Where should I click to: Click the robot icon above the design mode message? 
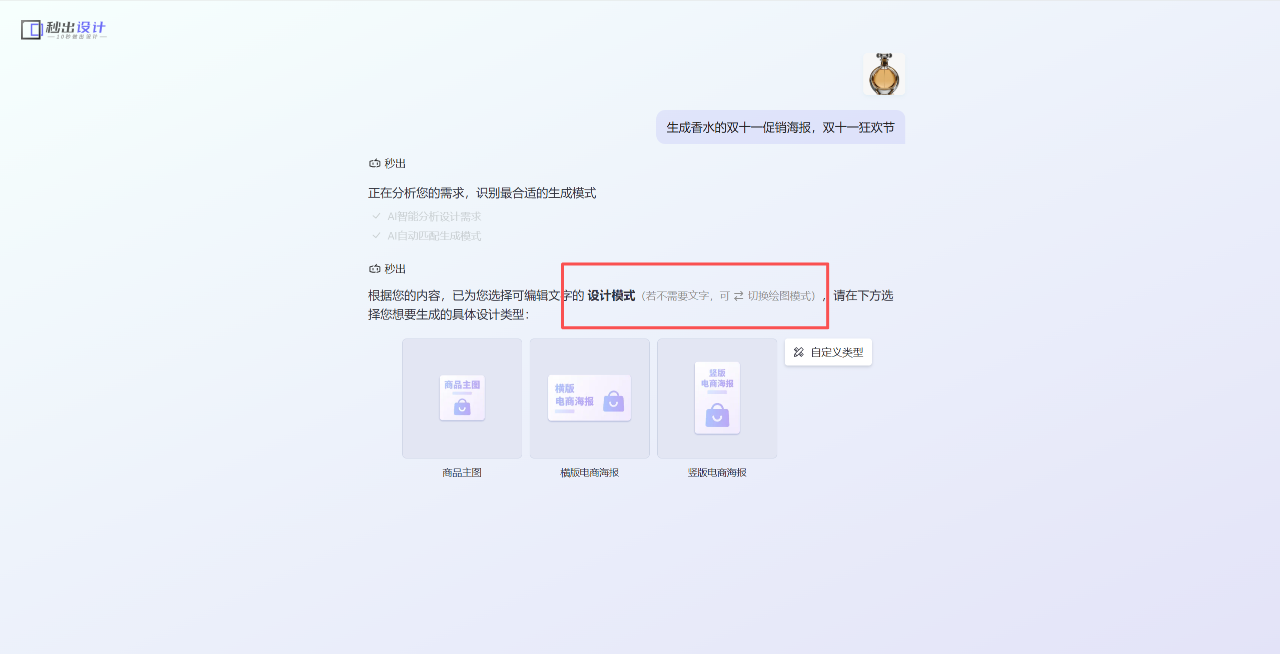375,269
